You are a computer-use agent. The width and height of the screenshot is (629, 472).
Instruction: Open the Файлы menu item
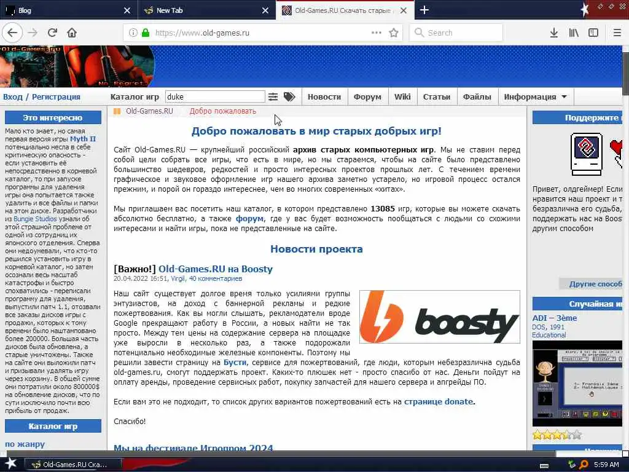pyautogui.click(x=477, y=96)
